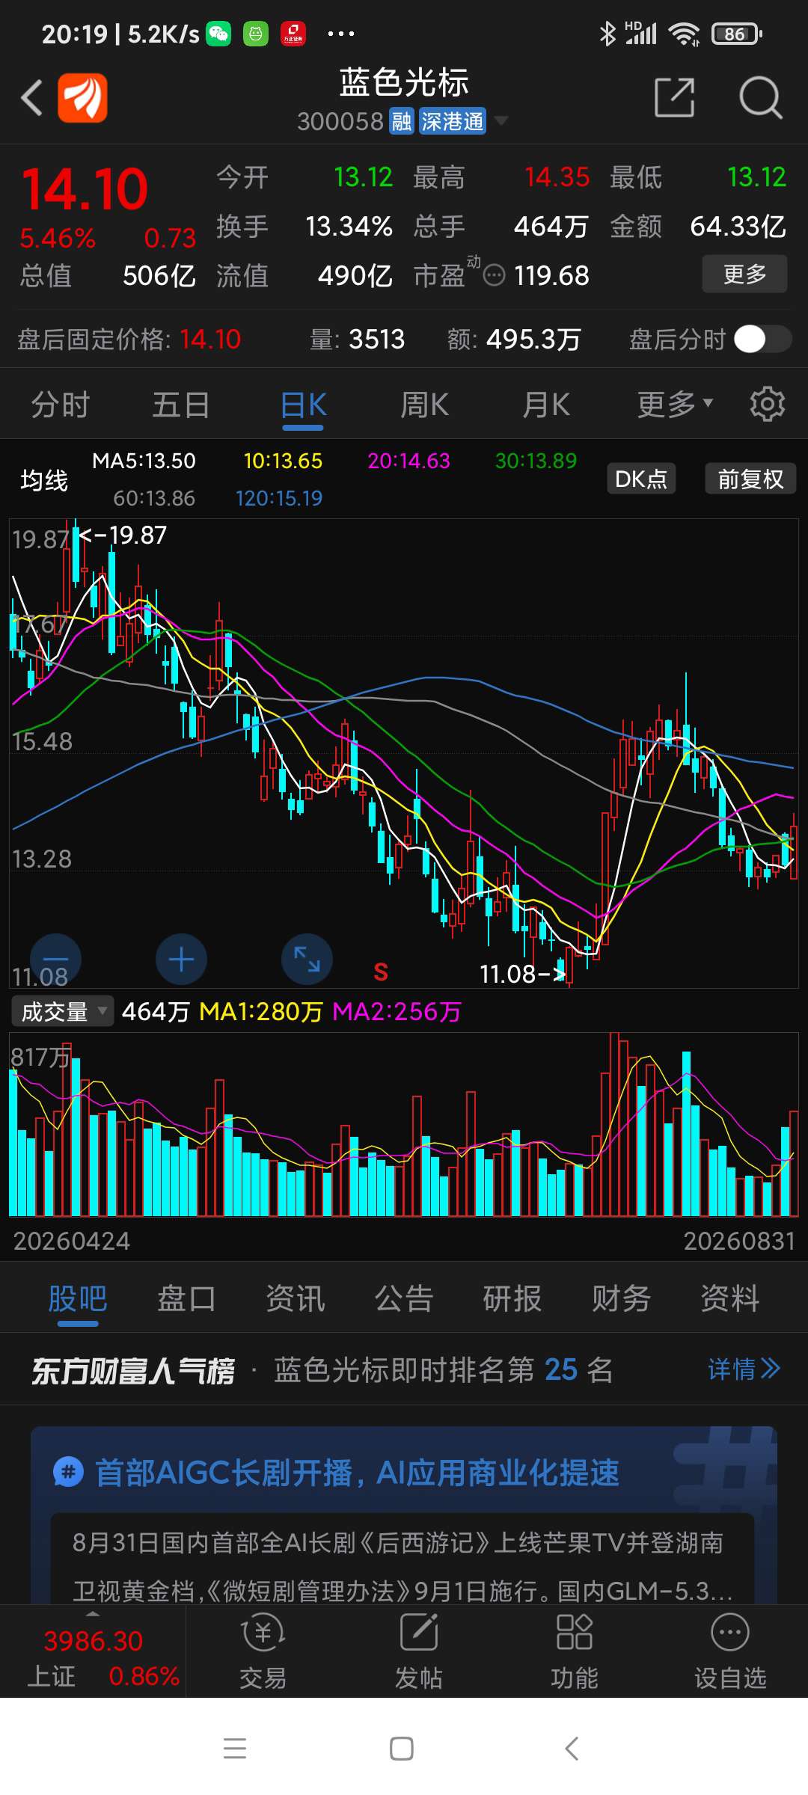Tap the status bar overflow dots icon
The height and width of the screenshot is (1795, 808).
(x=341, y=34)
